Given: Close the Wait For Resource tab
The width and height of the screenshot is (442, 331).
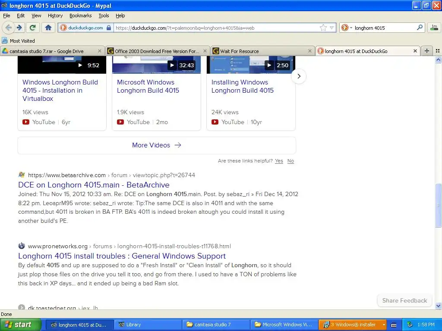Looking at the screenshot, I should pyautogui.click(x=310, y=51).
